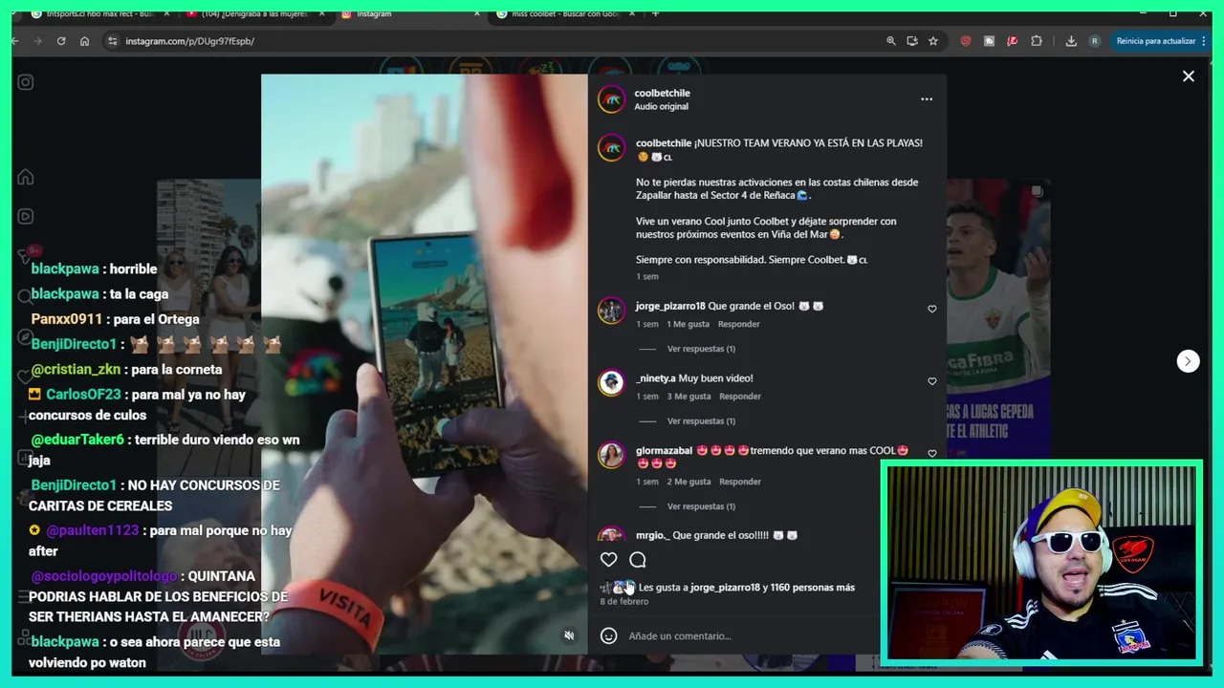
Task: Switch to tntsports.cl browser tab
Action: (99, 14)
